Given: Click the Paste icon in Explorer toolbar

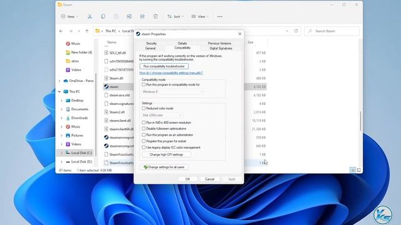Looking at the screenshot, I should (x=116, y=17).
